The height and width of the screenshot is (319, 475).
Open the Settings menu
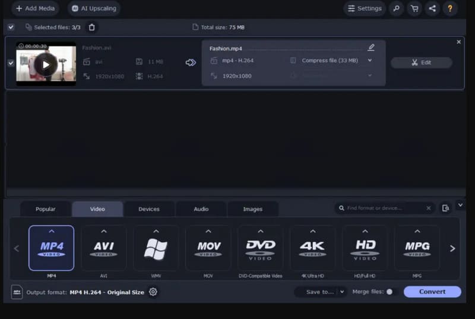point(365,8)
